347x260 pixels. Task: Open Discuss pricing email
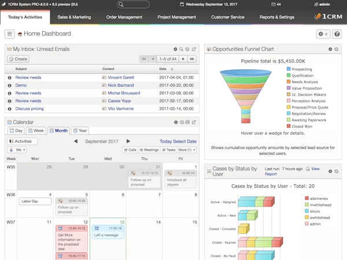[x=29, y=109]
